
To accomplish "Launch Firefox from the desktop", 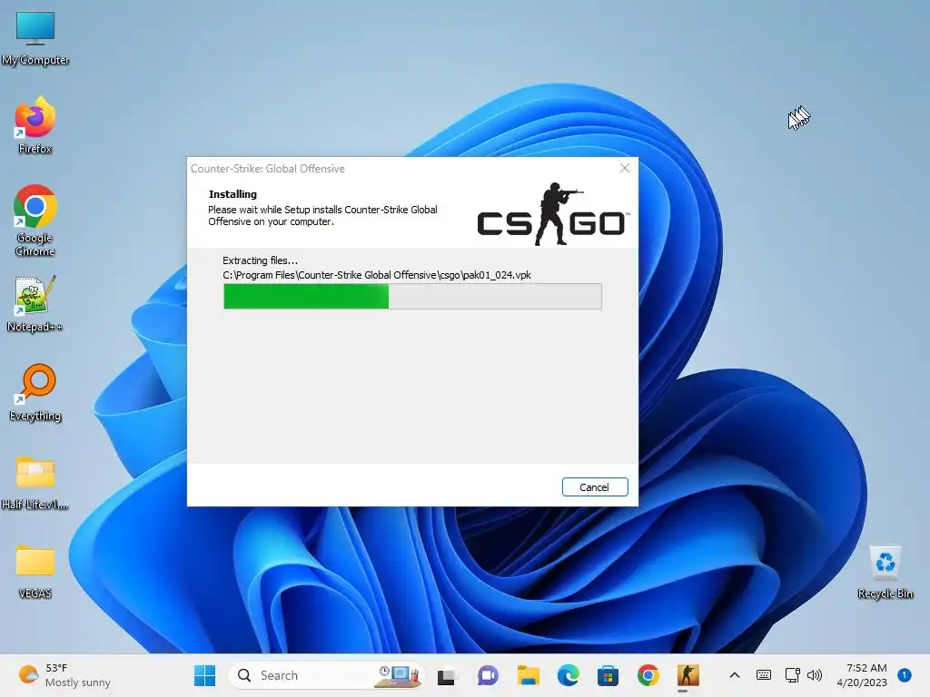I will [x=35, y=125].
